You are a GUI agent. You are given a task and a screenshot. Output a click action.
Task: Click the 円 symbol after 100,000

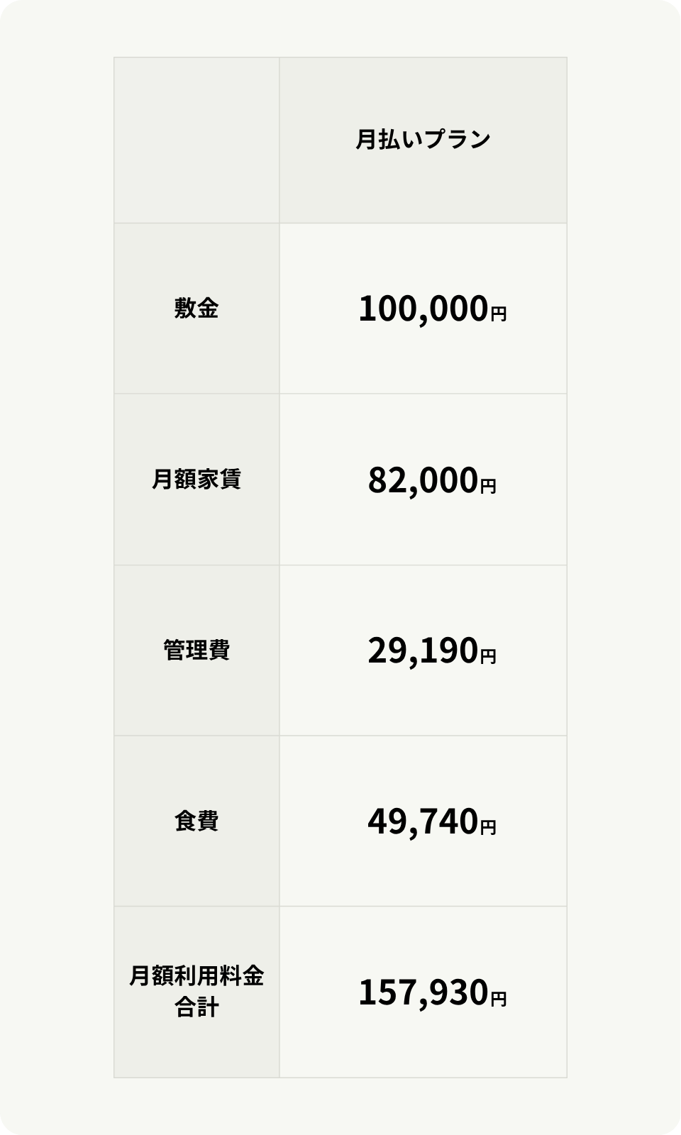coord(499,314)
